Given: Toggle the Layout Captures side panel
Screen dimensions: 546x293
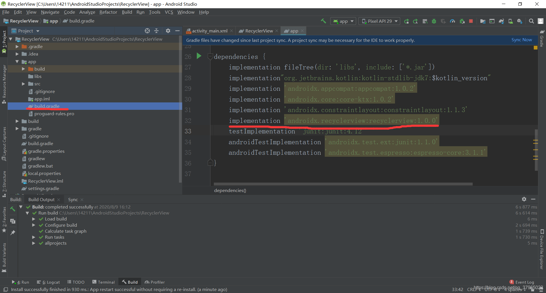Looking at the screenshot, I should pos(4,144).
